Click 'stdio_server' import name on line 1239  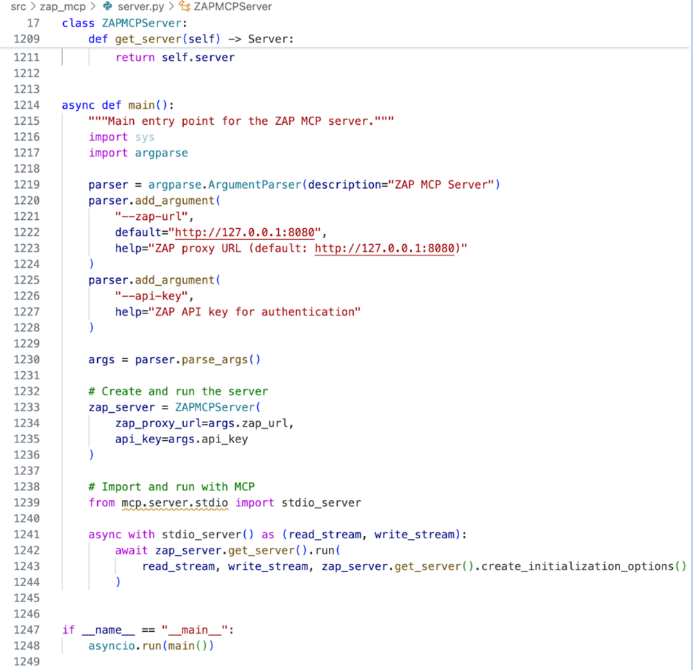321,503
